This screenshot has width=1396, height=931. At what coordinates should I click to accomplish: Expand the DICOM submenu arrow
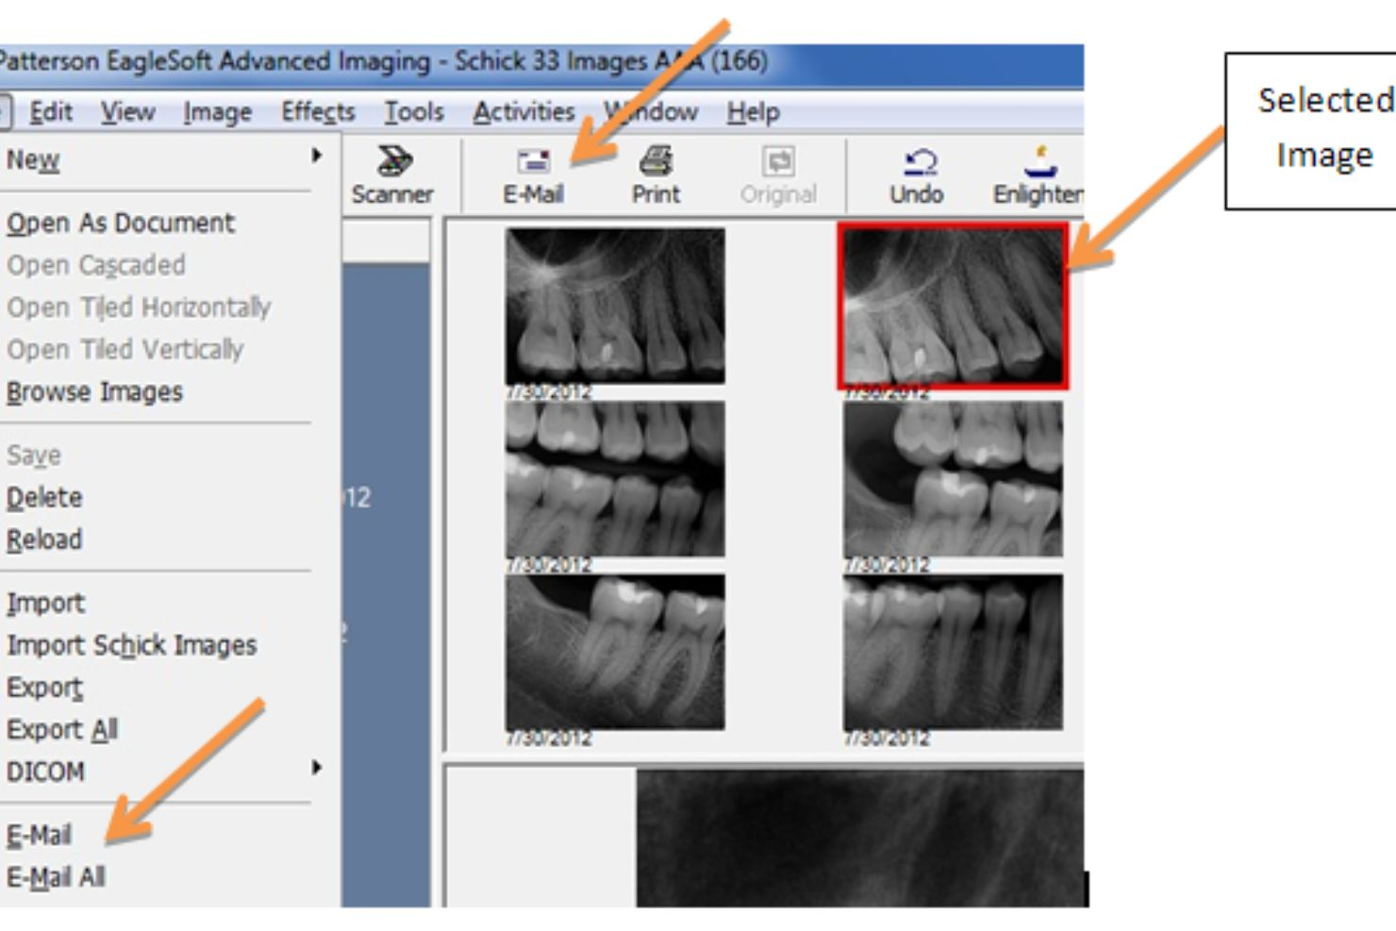pyautogui.click(x=317, y=768)
